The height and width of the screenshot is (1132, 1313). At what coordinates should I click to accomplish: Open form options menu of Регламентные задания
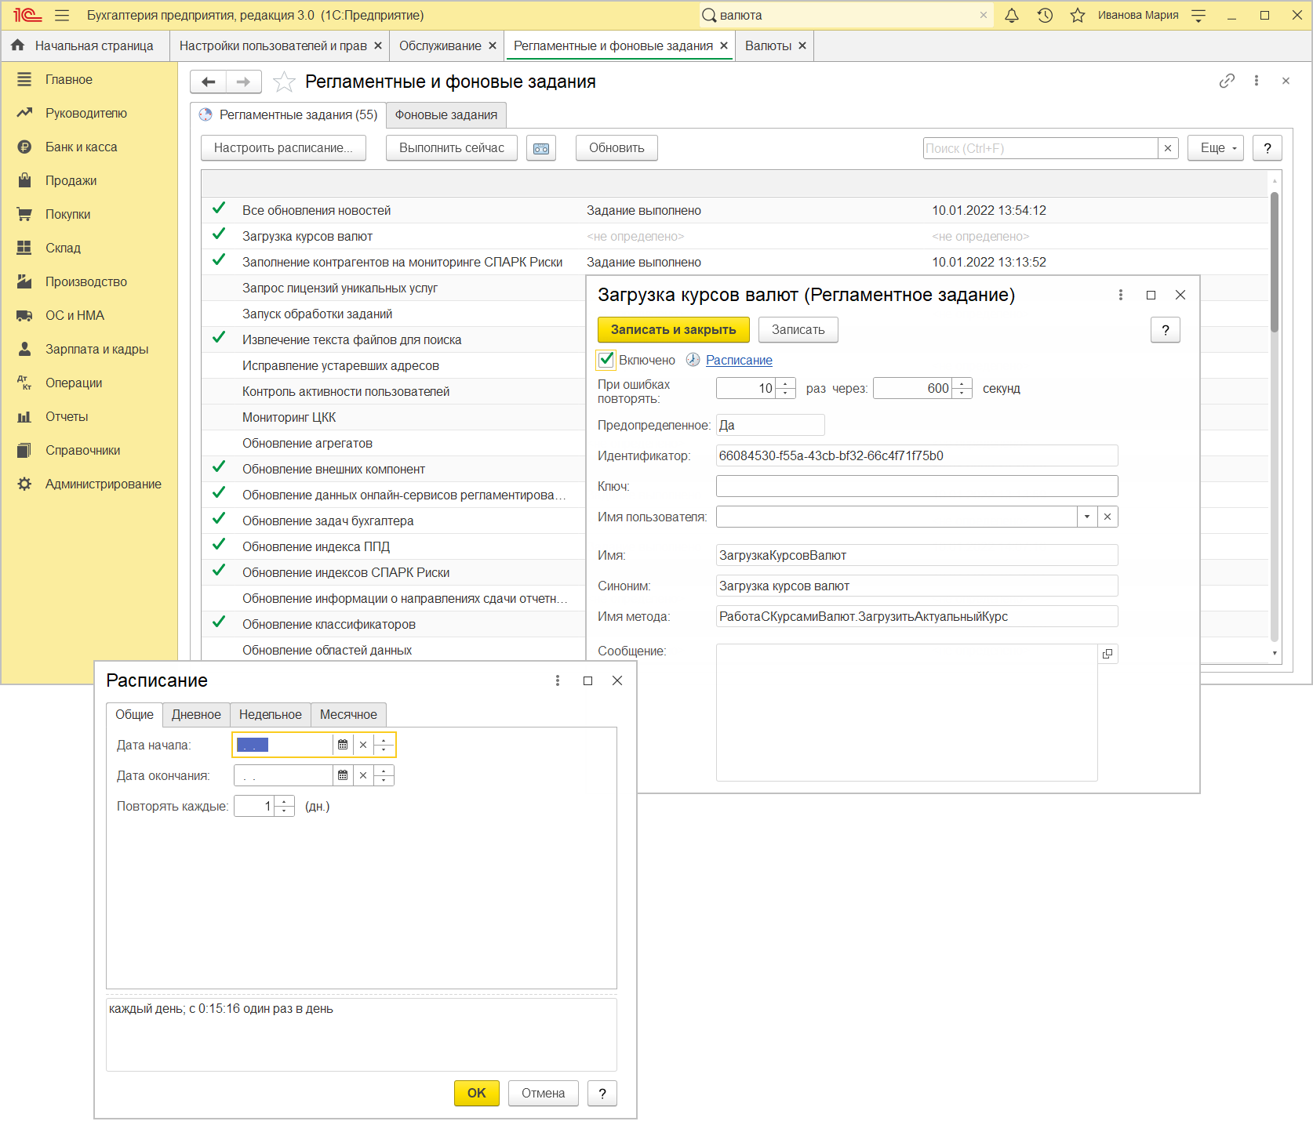(x=1257, y=81)
